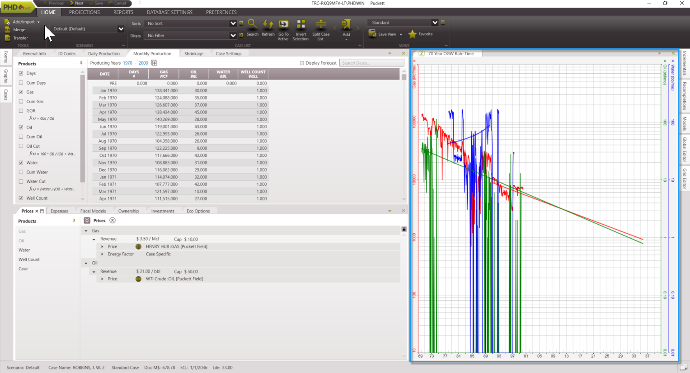The width and height of the screenshot is (690, 373).
Task: Switch to the Daily Production tab
Action: pos(103,54)
